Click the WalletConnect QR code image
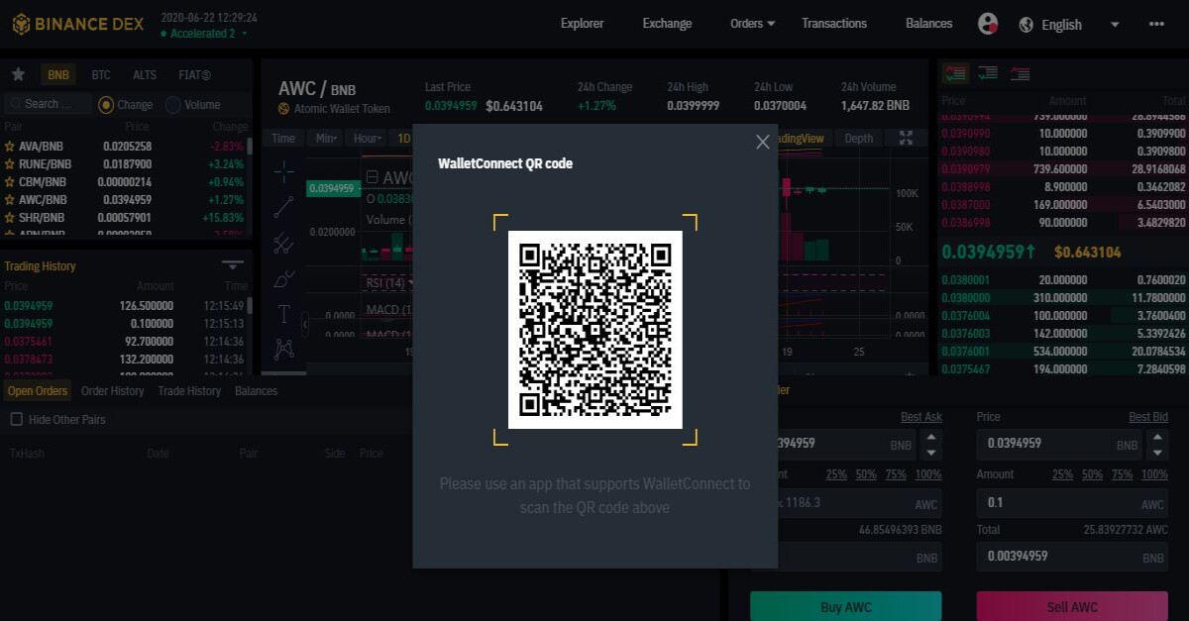The image size is (1189, 621). click(595, 330)
